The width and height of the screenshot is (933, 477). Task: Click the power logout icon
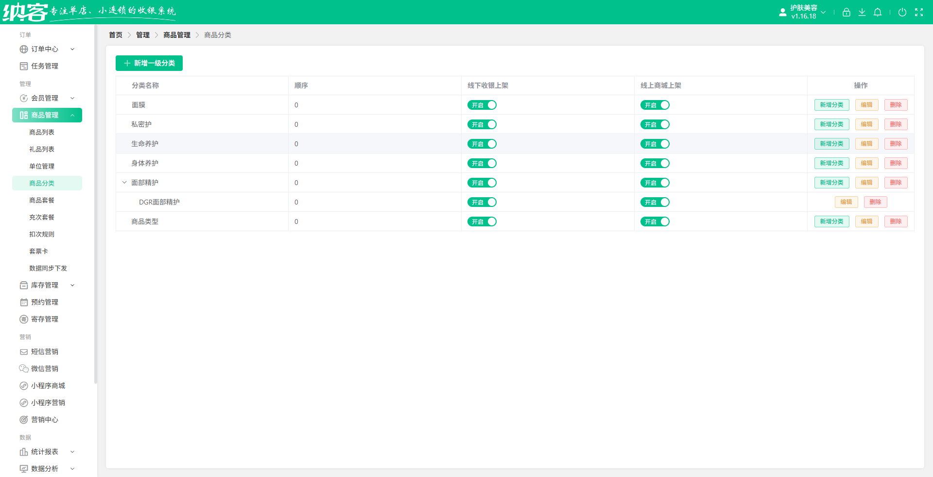coord(902,13)
